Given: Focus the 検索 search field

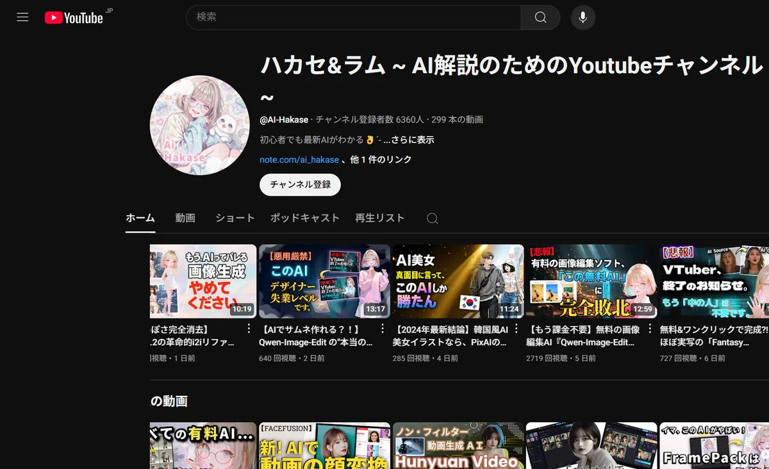Looking at the screenshot, I should [x=353, y=17].
